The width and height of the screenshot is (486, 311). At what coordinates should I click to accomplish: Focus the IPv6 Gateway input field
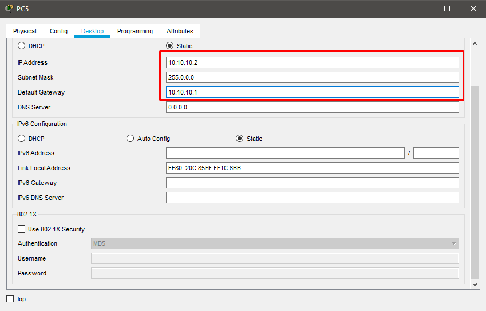click(x=312, y=183)
